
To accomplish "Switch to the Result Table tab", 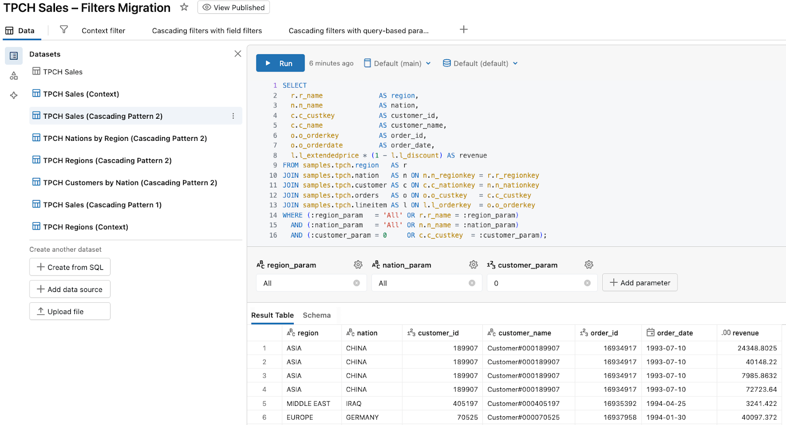I will [x=273, y=315].
